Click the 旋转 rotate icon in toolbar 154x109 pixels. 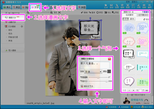pos(122,6)
